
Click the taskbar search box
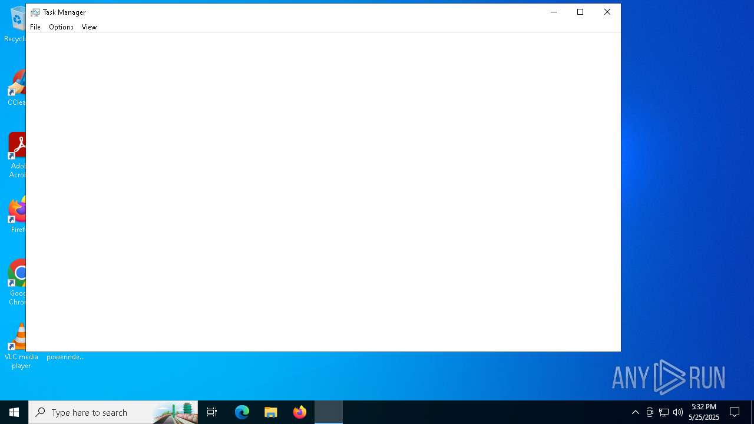click(113, 412)
